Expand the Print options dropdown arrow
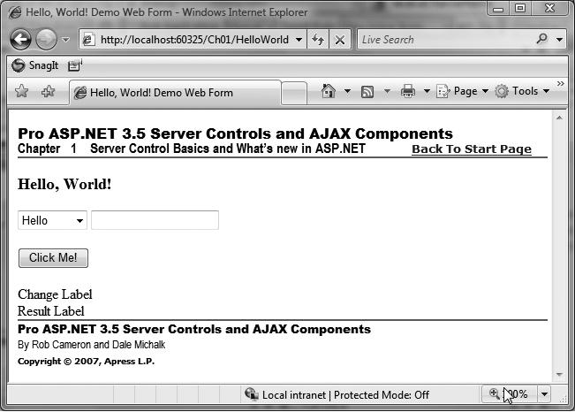The width and height of the screenshot is (575, 412). (x=427, y=91)
